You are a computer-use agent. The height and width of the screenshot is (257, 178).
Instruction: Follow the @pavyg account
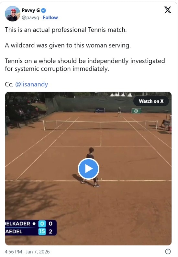pos(50,18)
